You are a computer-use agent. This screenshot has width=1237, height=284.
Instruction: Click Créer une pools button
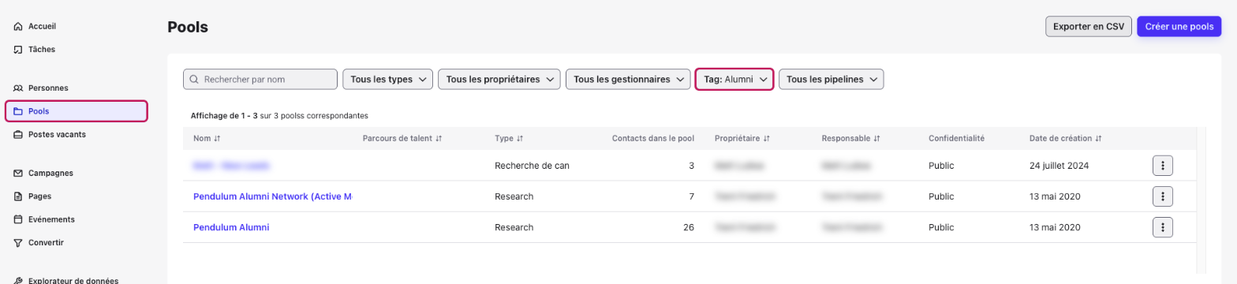[1179, 26]
